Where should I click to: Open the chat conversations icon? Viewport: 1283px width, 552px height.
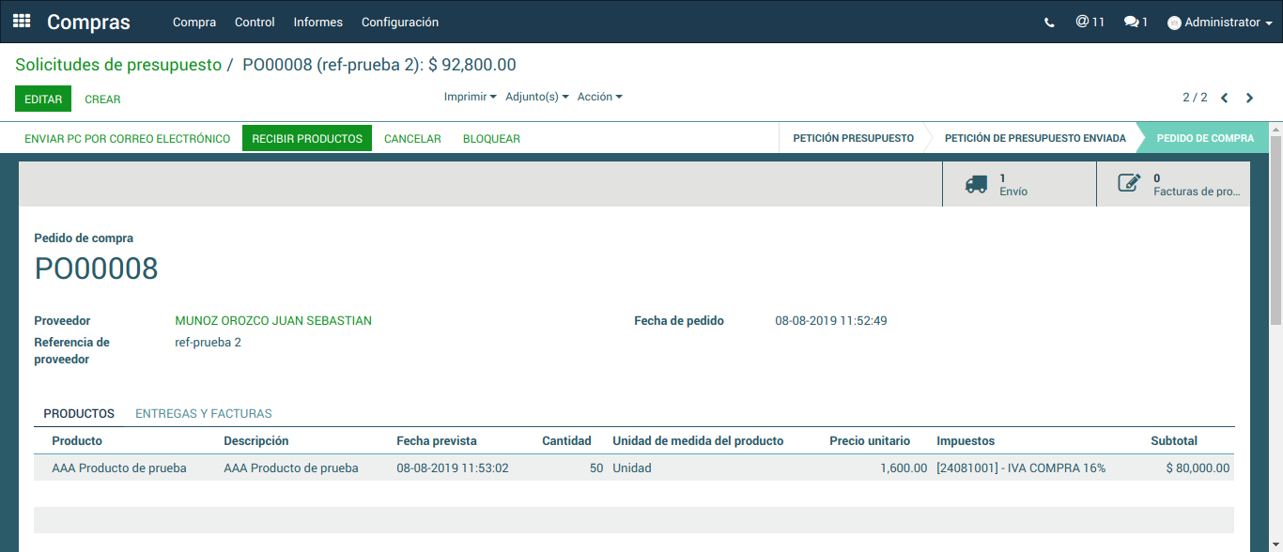point(1136,22)
